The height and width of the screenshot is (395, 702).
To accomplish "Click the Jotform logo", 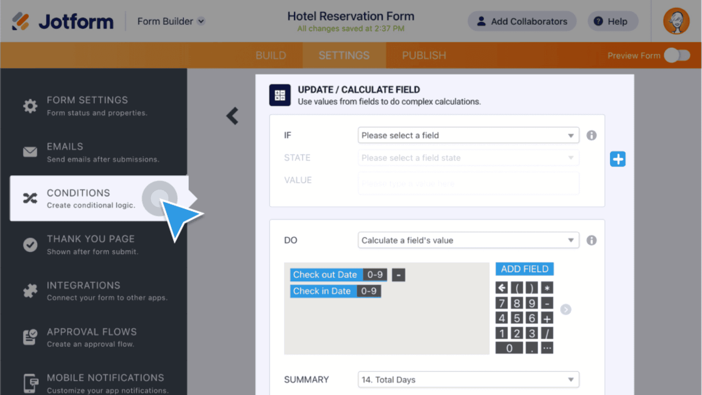I will point(62,21).
